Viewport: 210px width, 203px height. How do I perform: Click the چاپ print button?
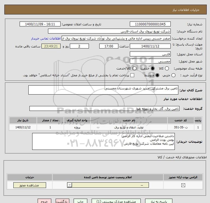[80, 201]
